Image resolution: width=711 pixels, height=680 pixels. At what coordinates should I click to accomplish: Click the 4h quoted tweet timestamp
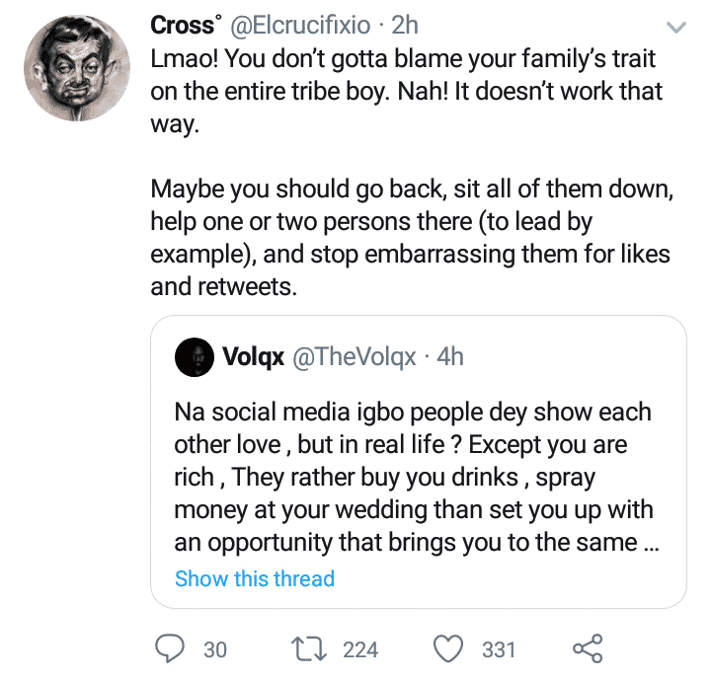(449, 357)
